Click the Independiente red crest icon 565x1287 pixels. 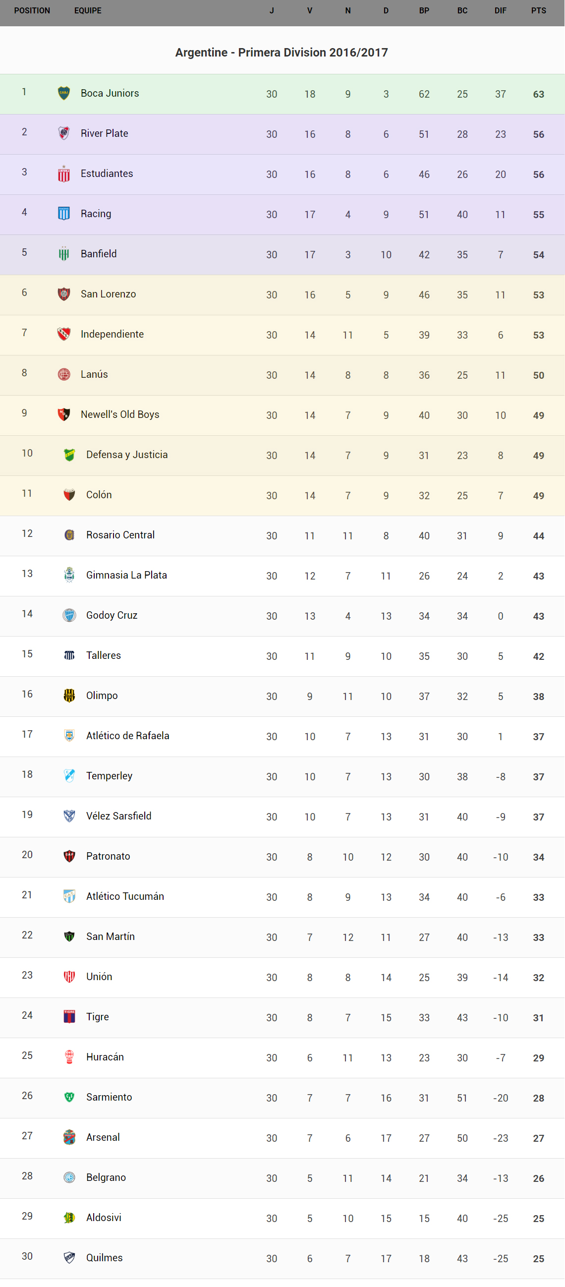pos(64,334)
